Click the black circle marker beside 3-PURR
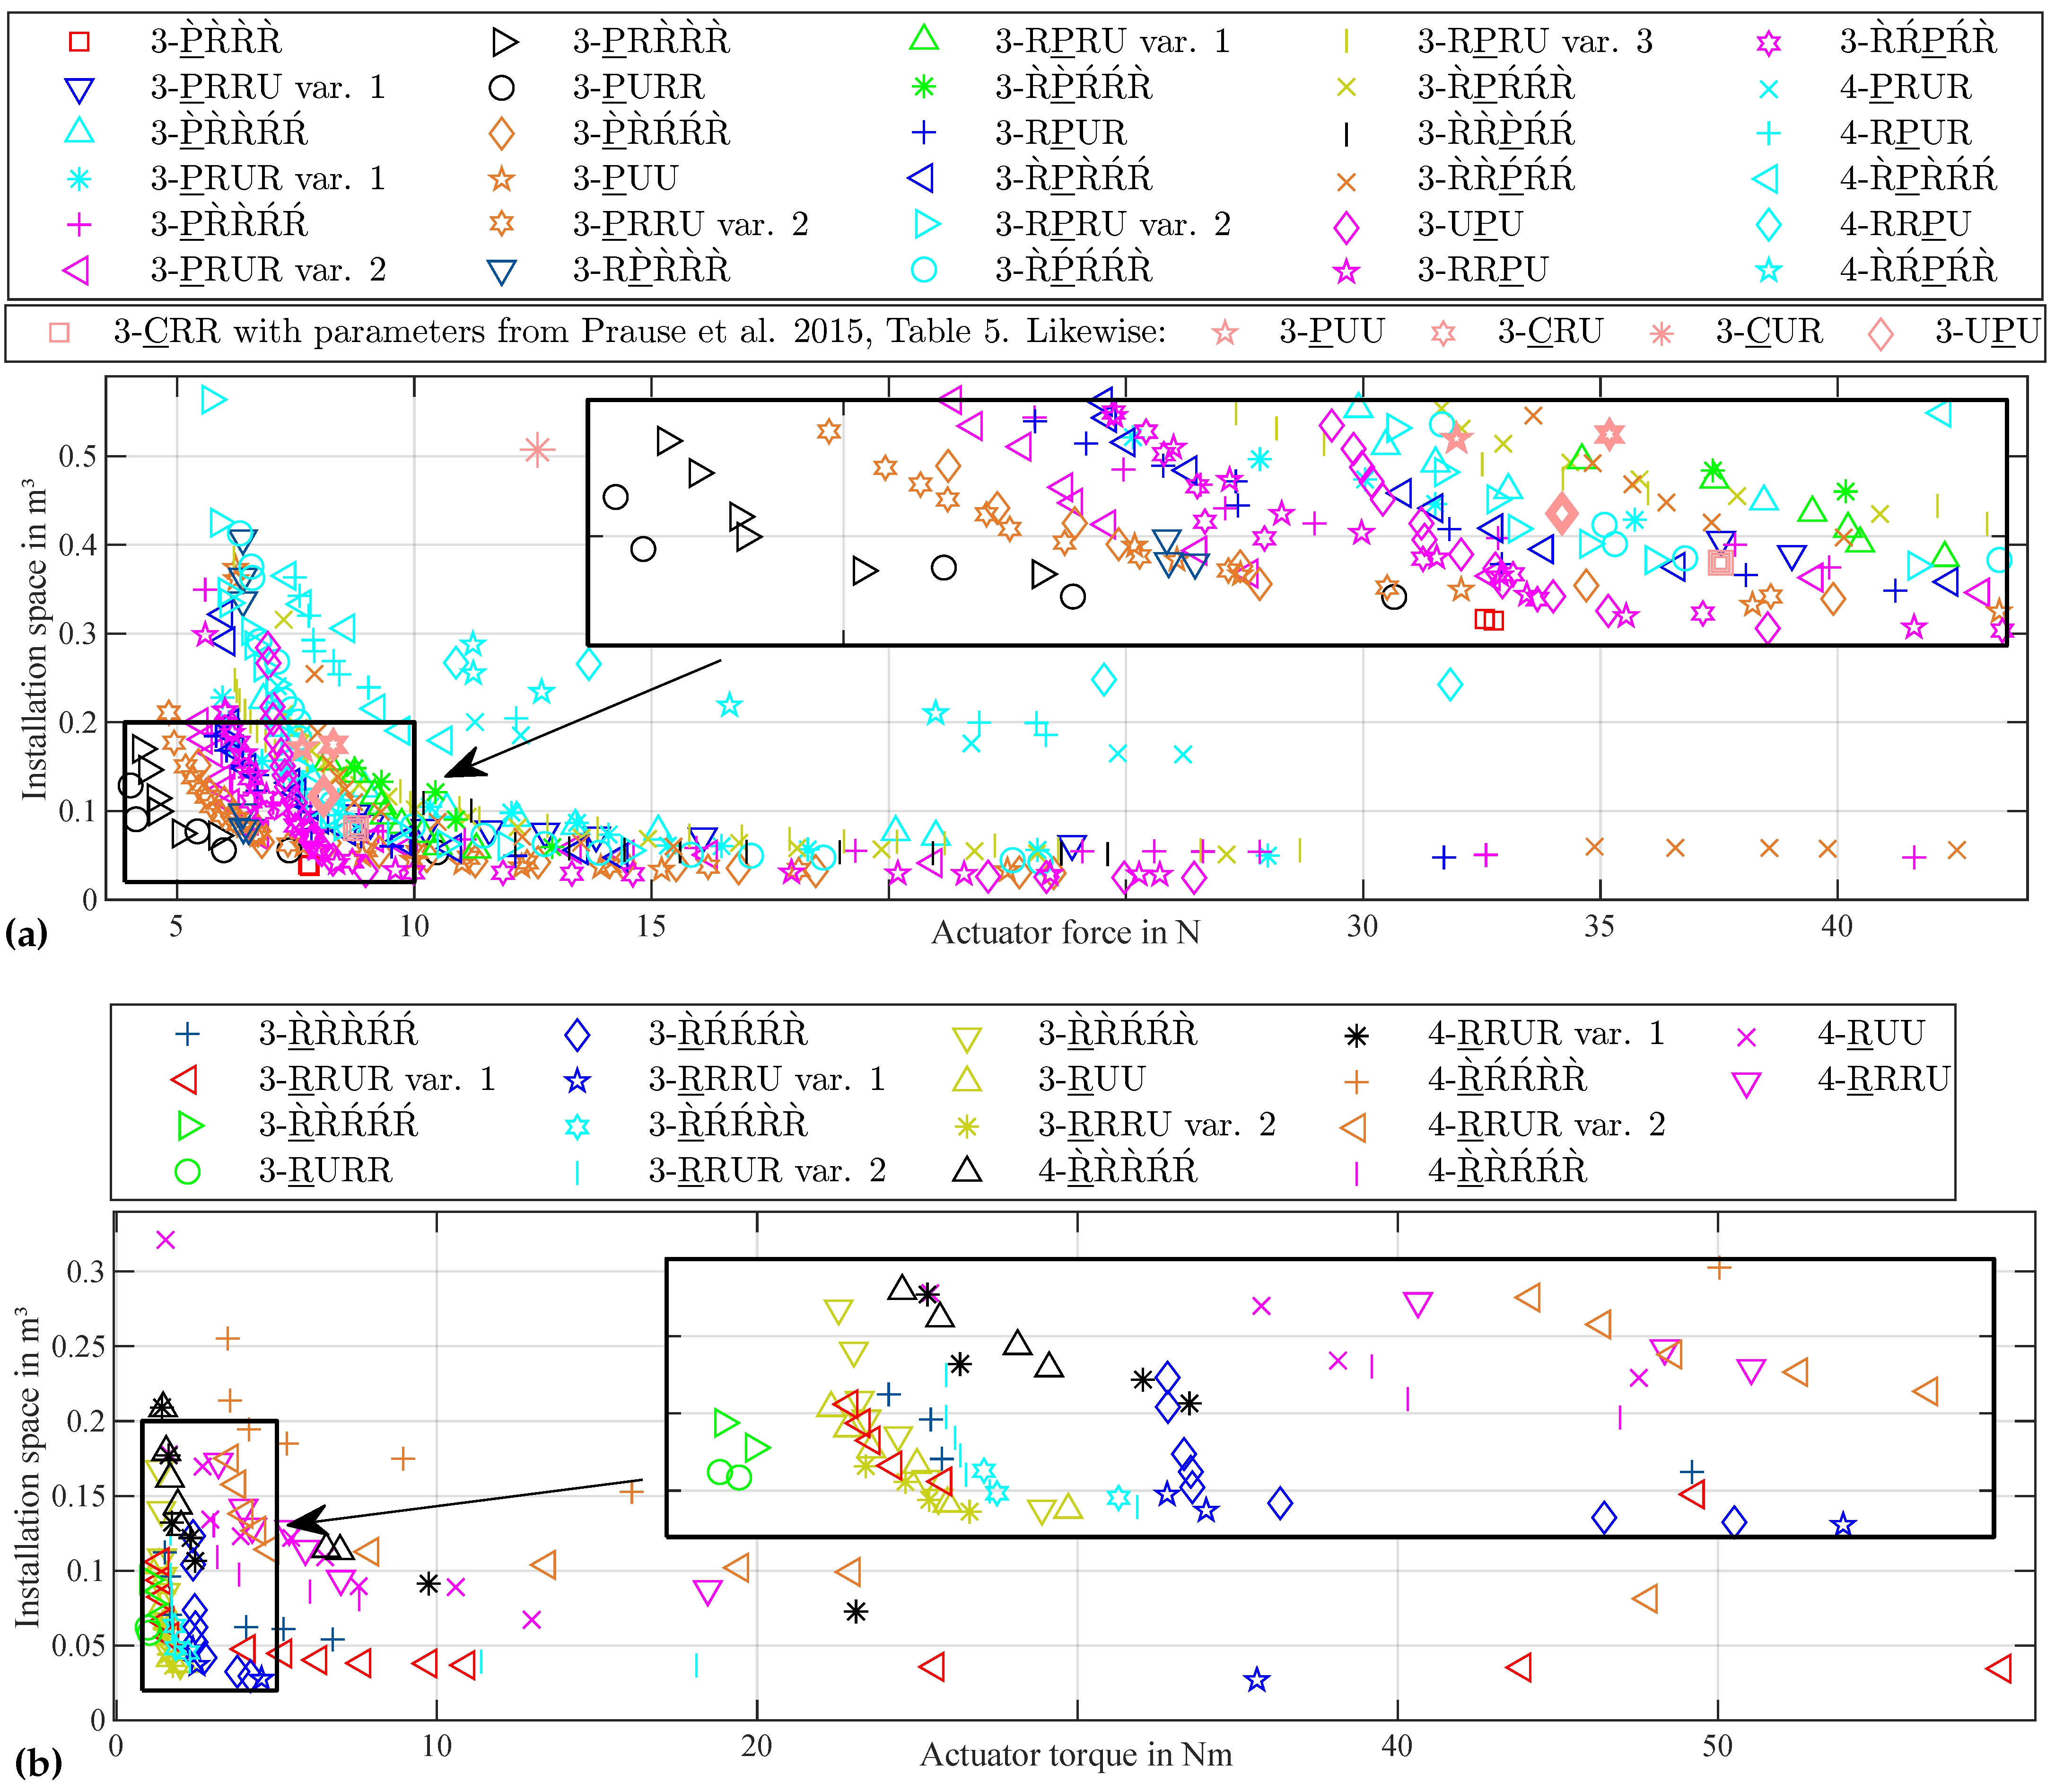This screenshot has height=1792, width=2055. 502,88
